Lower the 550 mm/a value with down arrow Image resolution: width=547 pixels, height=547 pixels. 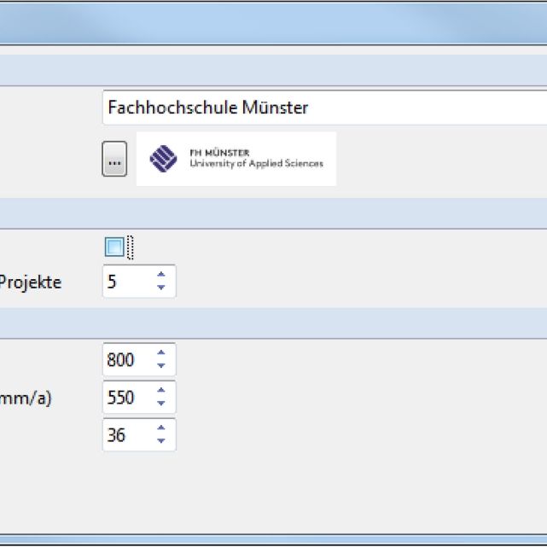160,404
